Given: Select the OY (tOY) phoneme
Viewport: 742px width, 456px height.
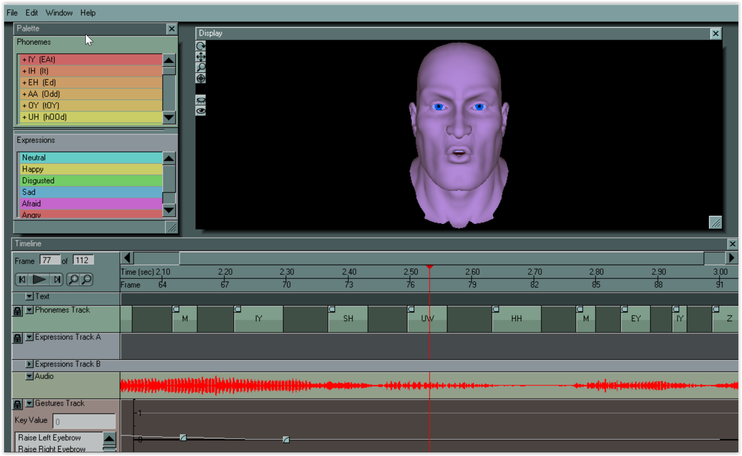Looking at the screenshot, I should (x=90, y=106).
